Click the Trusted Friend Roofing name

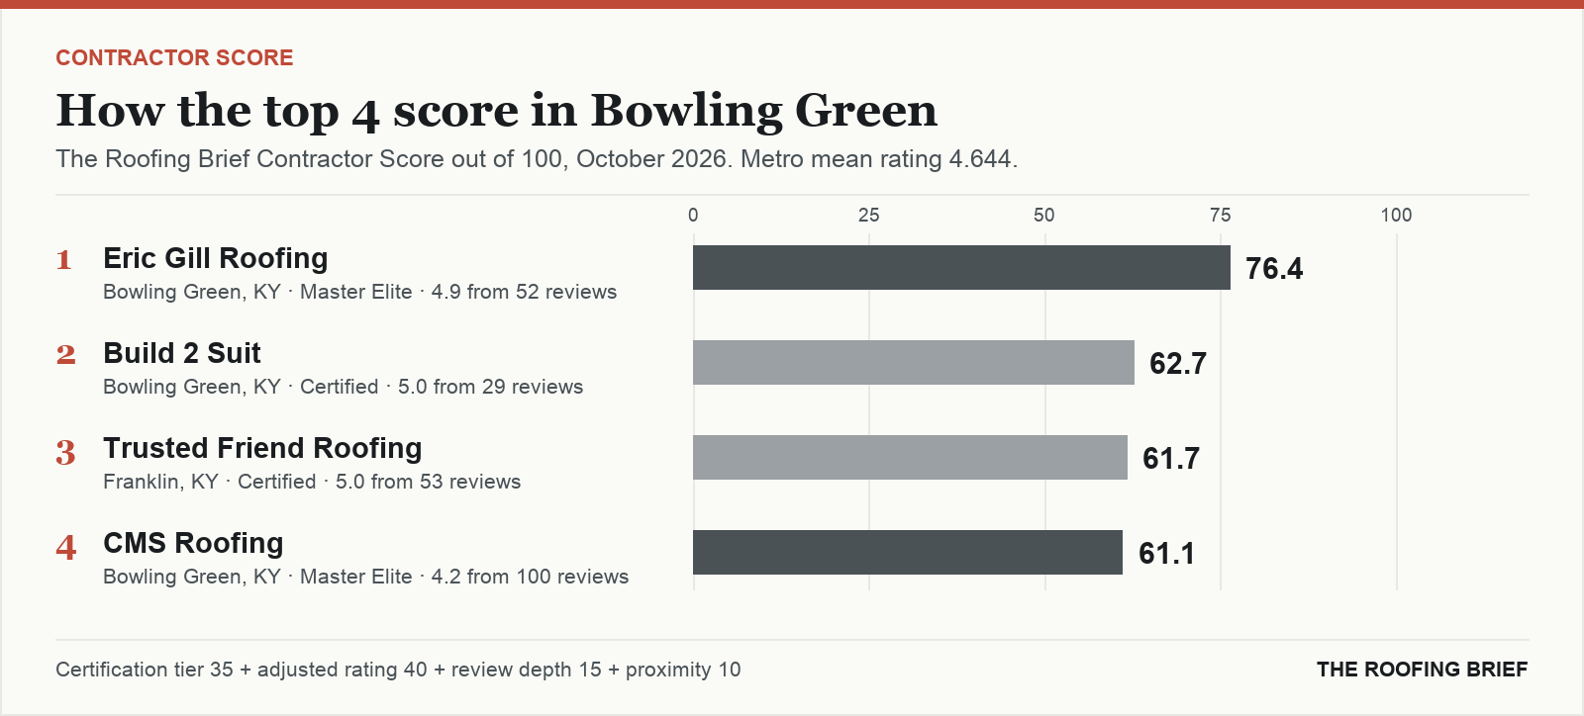coord(262,448)
